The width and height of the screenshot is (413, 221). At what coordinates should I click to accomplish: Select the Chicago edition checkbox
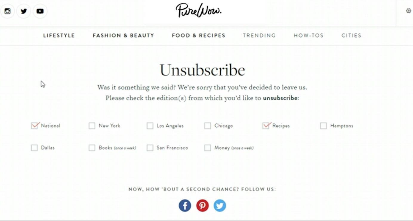208,126
